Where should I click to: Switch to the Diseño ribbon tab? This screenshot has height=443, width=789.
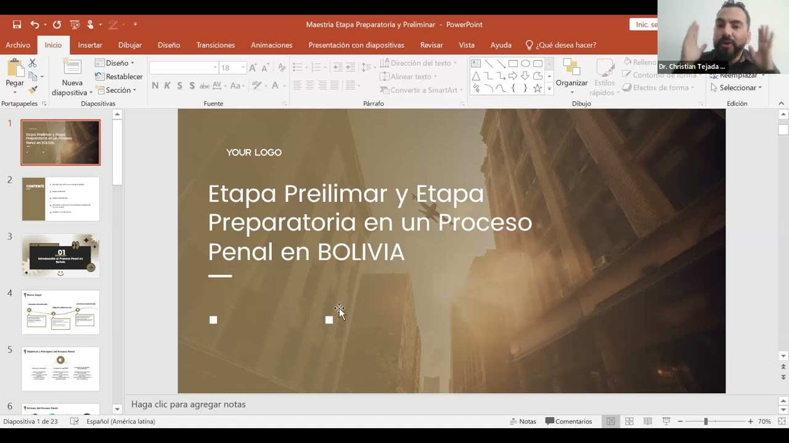pyautogui.click(x=169, y=45)
